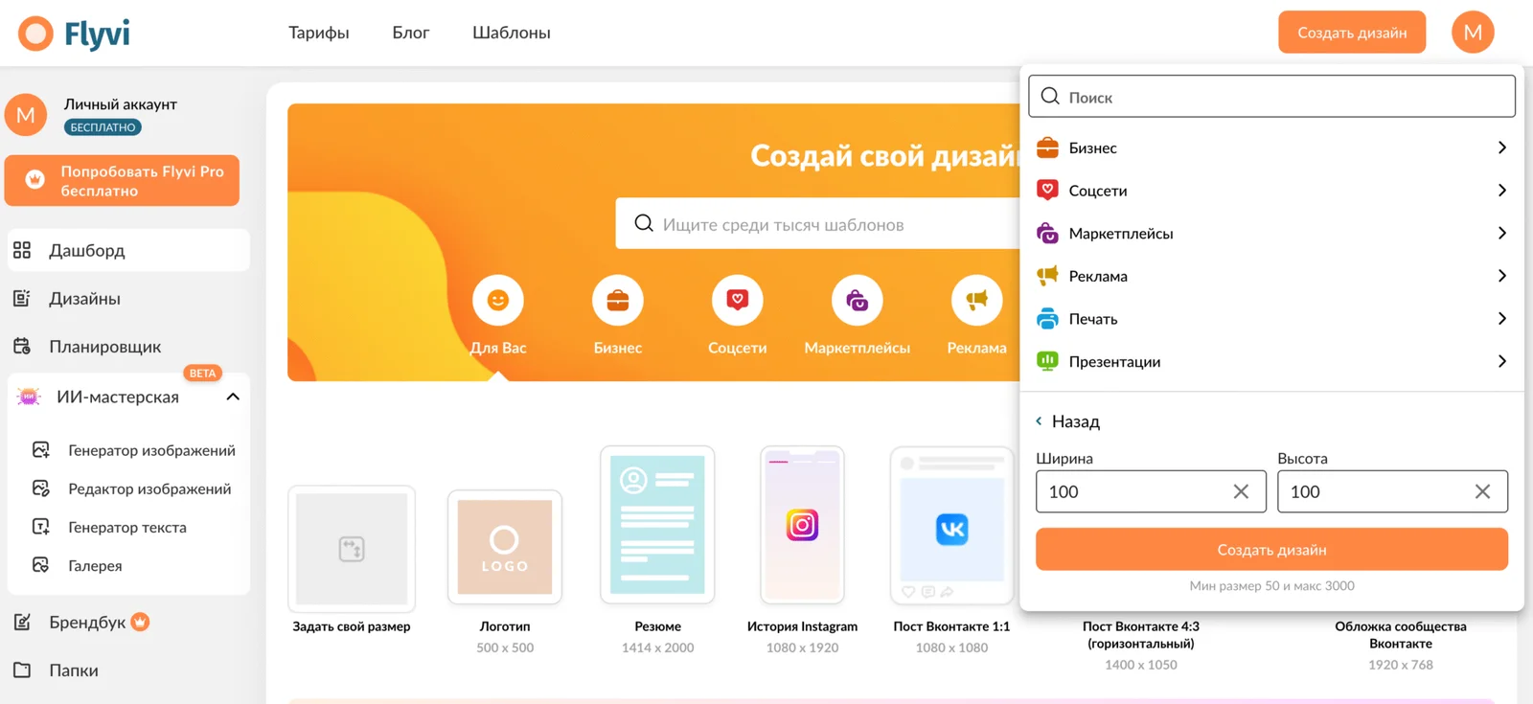The width and height of the screenshot is (1533, 704).
Task: Expand the Реклама category in the dropdown
Action: pos(1501,276)
